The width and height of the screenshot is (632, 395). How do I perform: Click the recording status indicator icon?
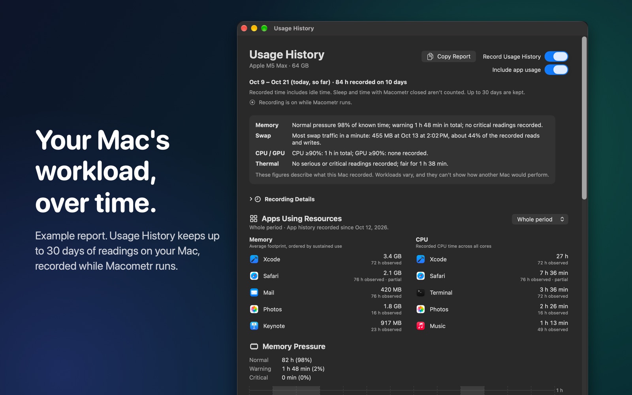coord(252,102)
